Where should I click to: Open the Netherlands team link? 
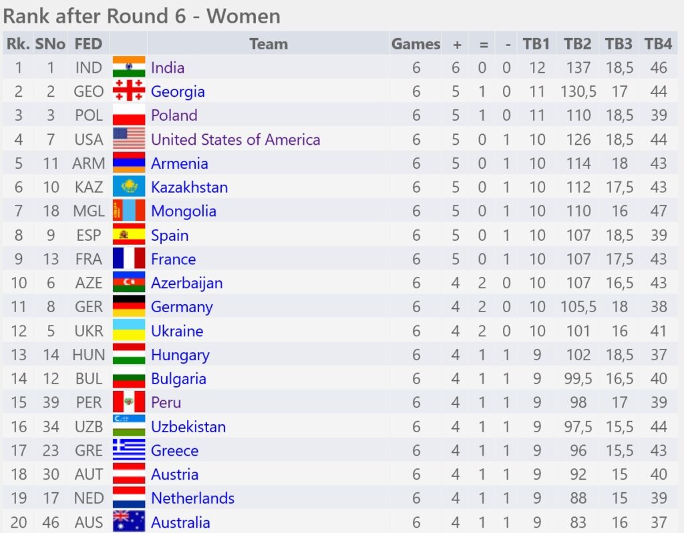[192, 498]
